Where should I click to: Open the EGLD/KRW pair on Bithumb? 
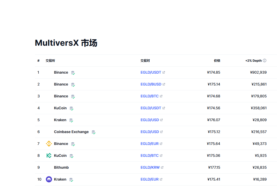pos(150,167)
